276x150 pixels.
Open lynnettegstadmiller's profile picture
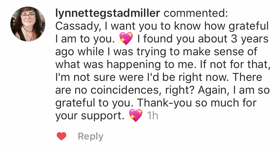(28, 24)
